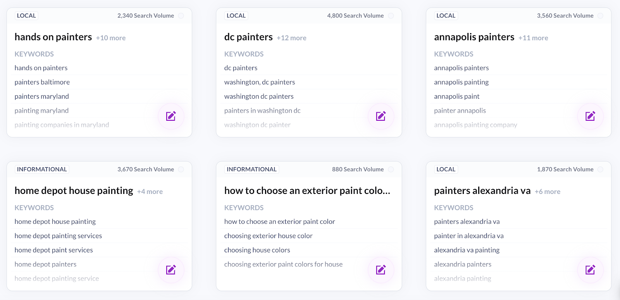Check the annapolis painters card selection circle
The image size is (620, 300).
600,16
